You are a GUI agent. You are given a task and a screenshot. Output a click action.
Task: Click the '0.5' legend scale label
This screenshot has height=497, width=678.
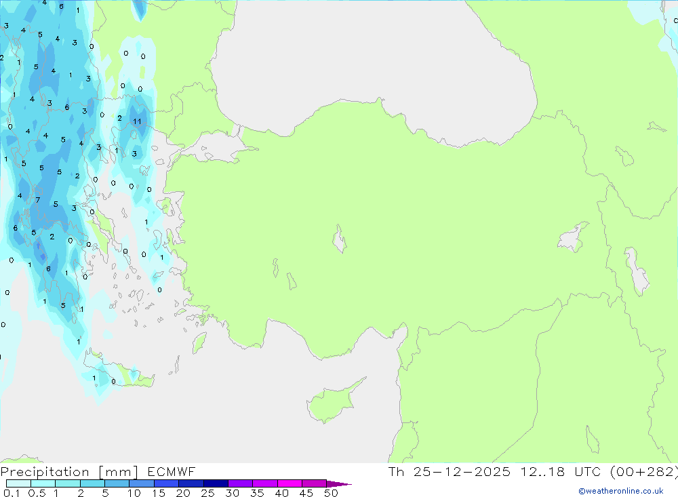(37, 493)
